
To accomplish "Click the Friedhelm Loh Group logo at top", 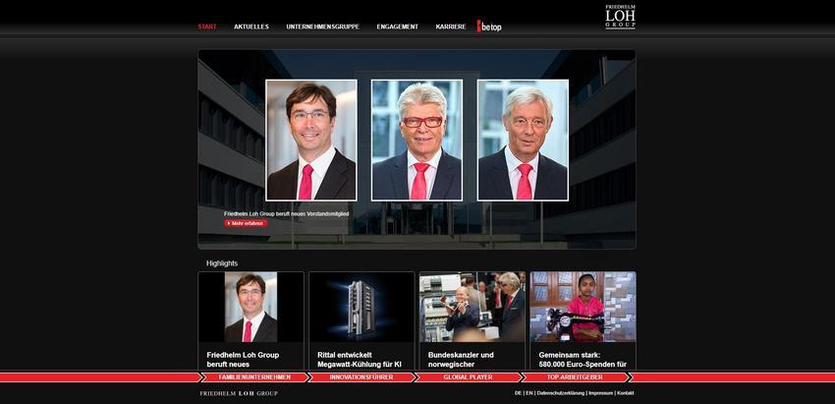I will pos(621,17).
